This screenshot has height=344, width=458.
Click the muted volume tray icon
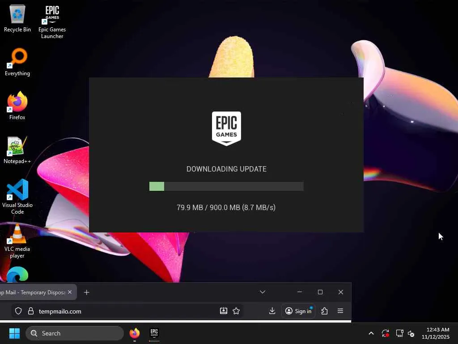(x=411, y=333)
